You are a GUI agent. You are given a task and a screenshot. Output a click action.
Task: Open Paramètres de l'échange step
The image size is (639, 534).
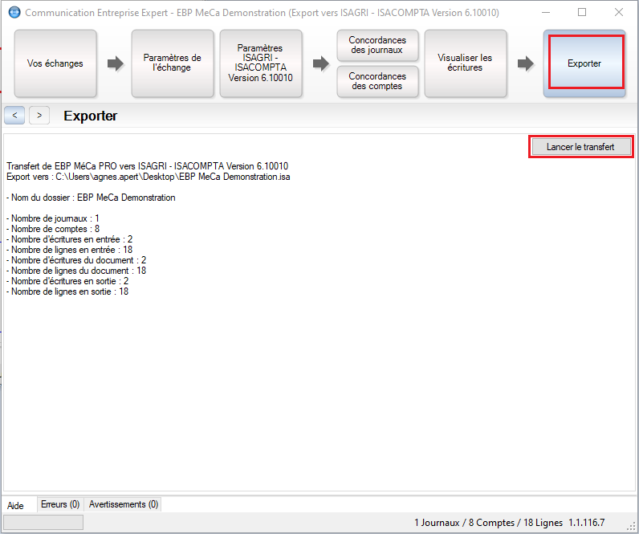click(x=173, y=63)
